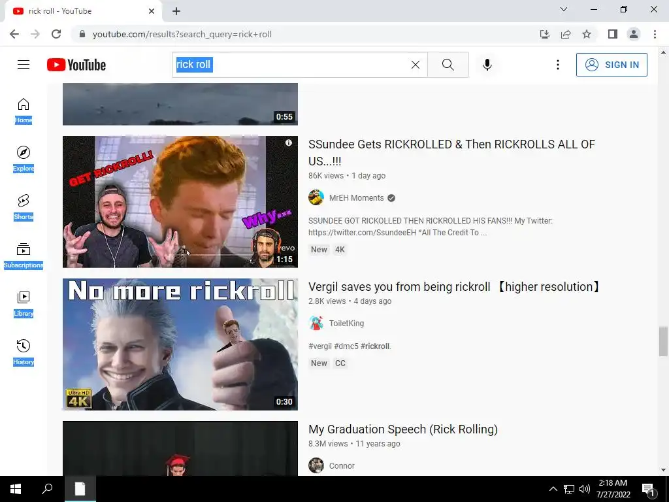
Task: Click the scrollbar down arrow
Action: coord(663,471)
